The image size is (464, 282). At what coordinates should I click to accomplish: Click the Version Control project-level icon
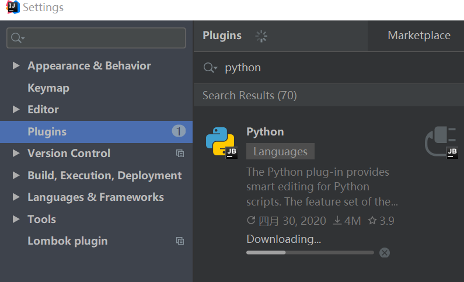(180, 154)
